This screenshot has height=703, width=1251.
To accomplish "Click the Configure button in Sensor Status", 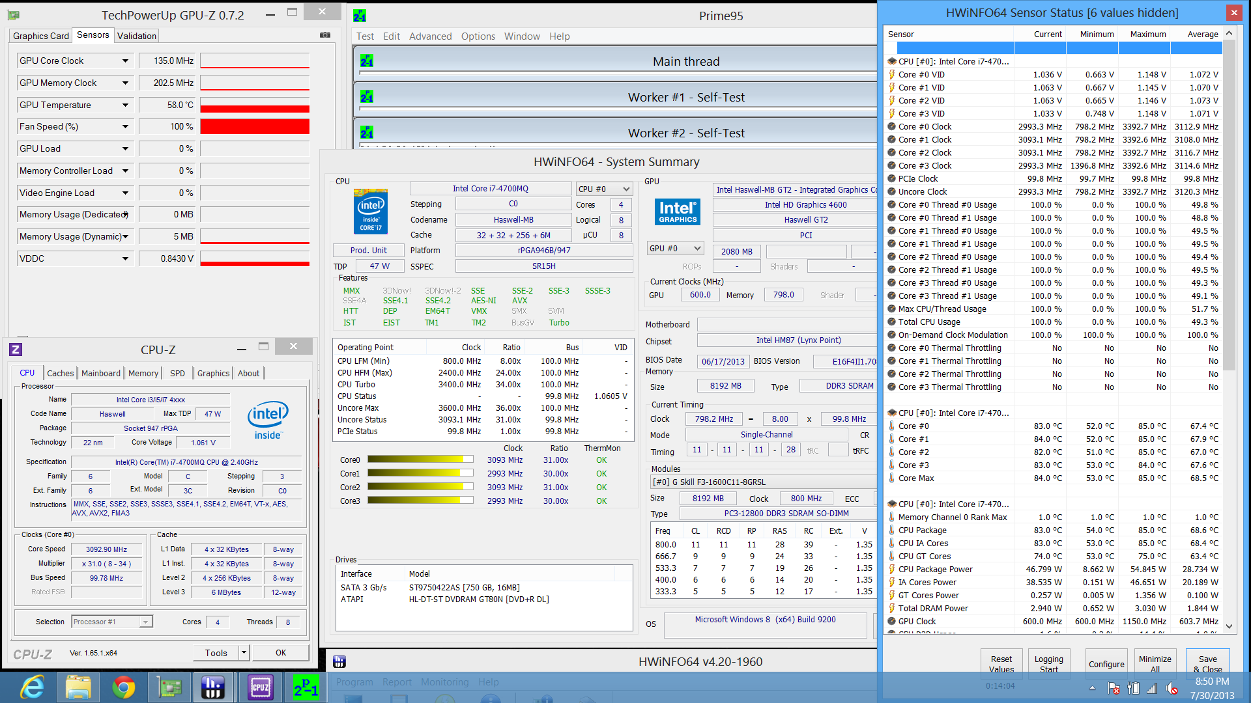I will pyautogui.click(x=1106, y=663).
